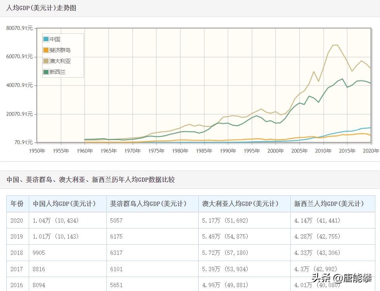Click the 澳大利亚人均GDP(美元计) column header
Image resolution: width=380 pixels, height=291 pixels.
tap(240, 204)
